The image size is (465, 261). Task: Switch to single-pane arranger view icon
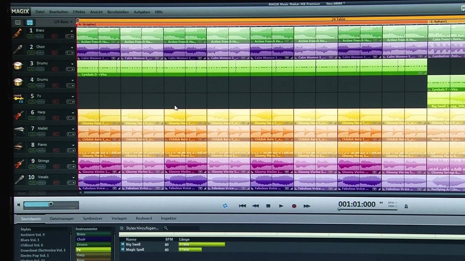pyautogui.click(x=18, y=22)
